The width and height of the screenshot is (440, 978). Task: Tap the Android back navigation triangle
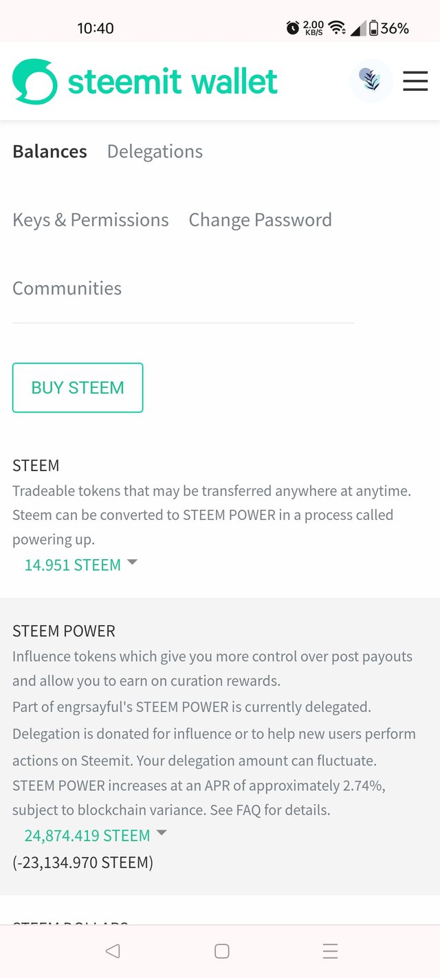(x=112, y=951)
